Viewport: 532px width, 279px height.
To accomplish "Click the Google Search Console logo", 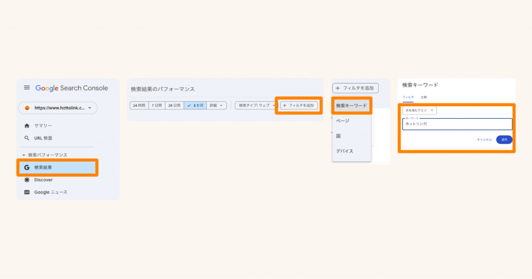I will tap(72, 88).
